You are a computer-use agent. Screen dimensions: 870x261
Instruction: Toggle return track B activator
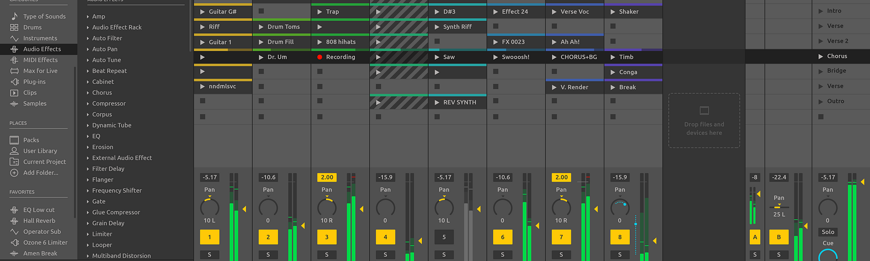coord(779,237)
